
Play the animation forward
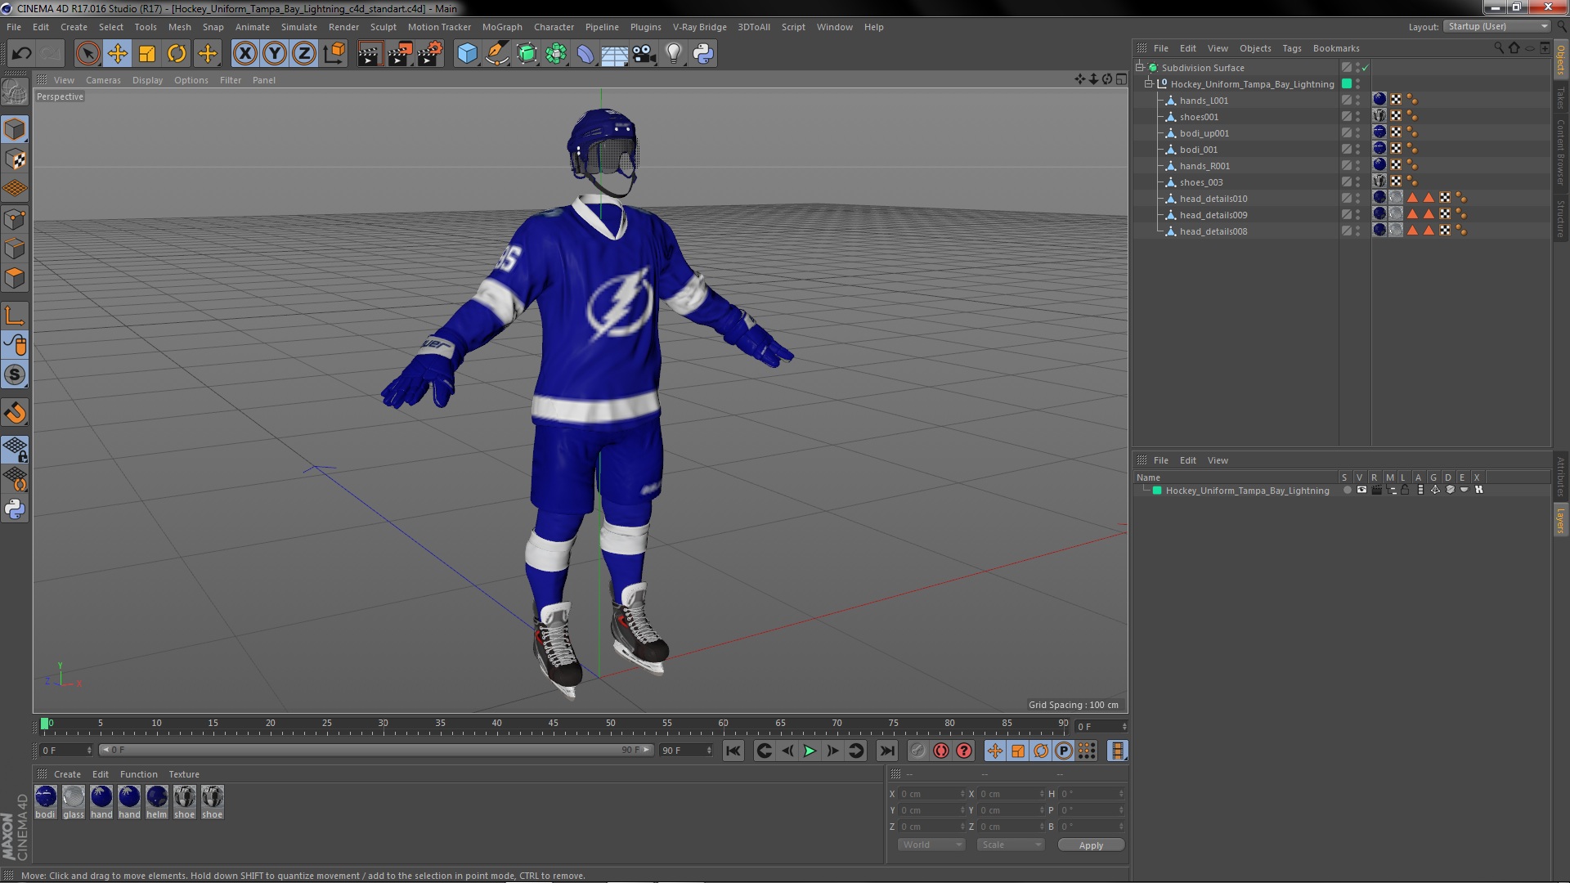810,751
